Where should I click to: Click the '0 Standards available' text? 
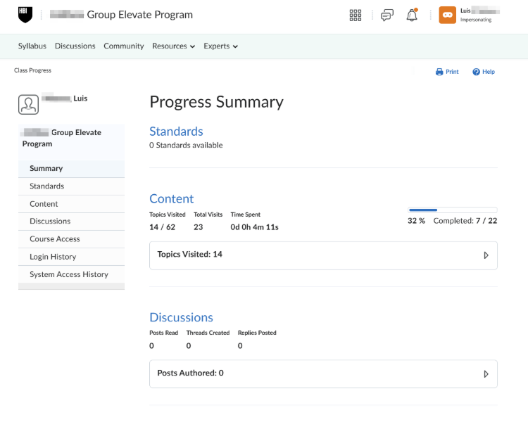(186, 146)
